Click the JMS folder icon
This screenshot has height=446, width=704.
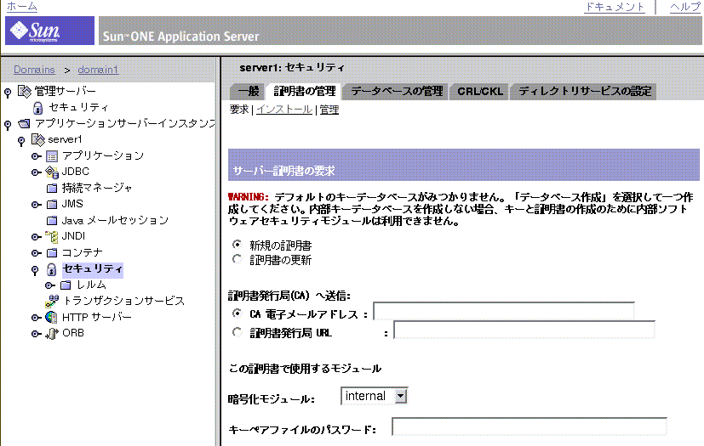[52, 204]
